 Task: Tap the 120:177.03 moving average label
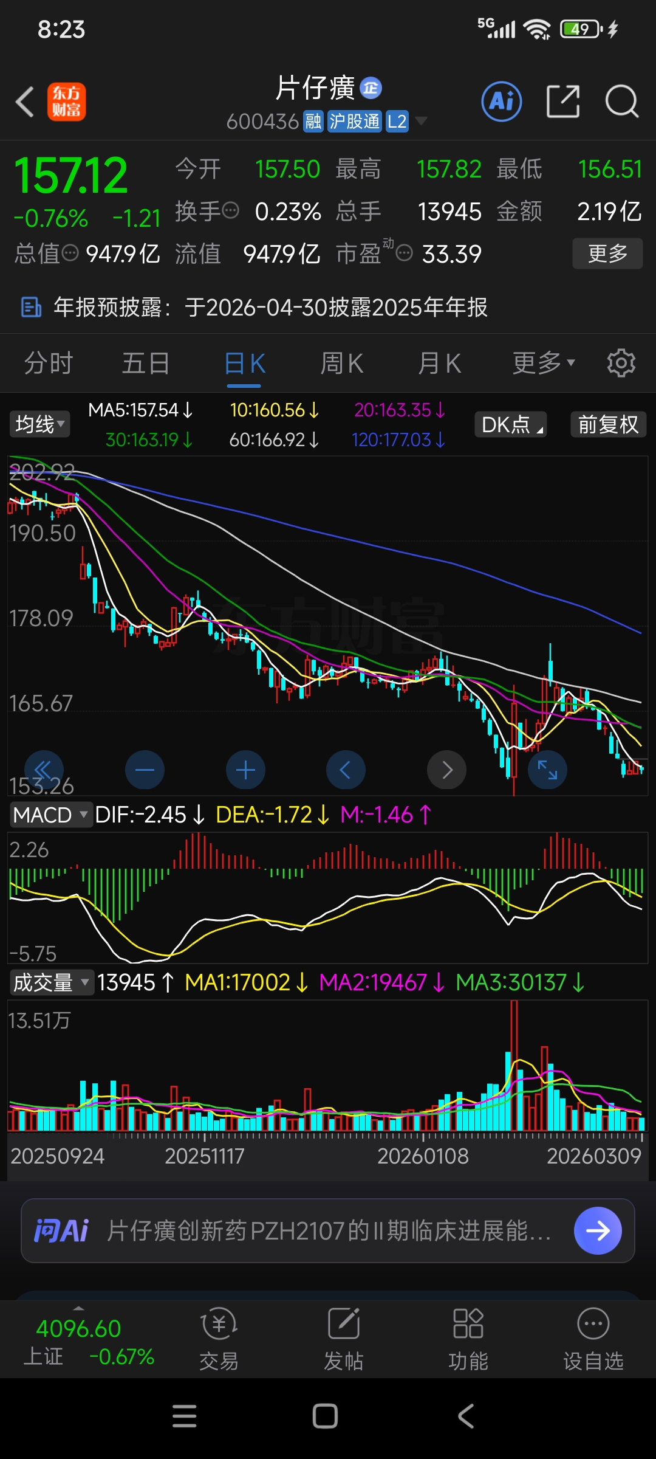coord(398,440)
